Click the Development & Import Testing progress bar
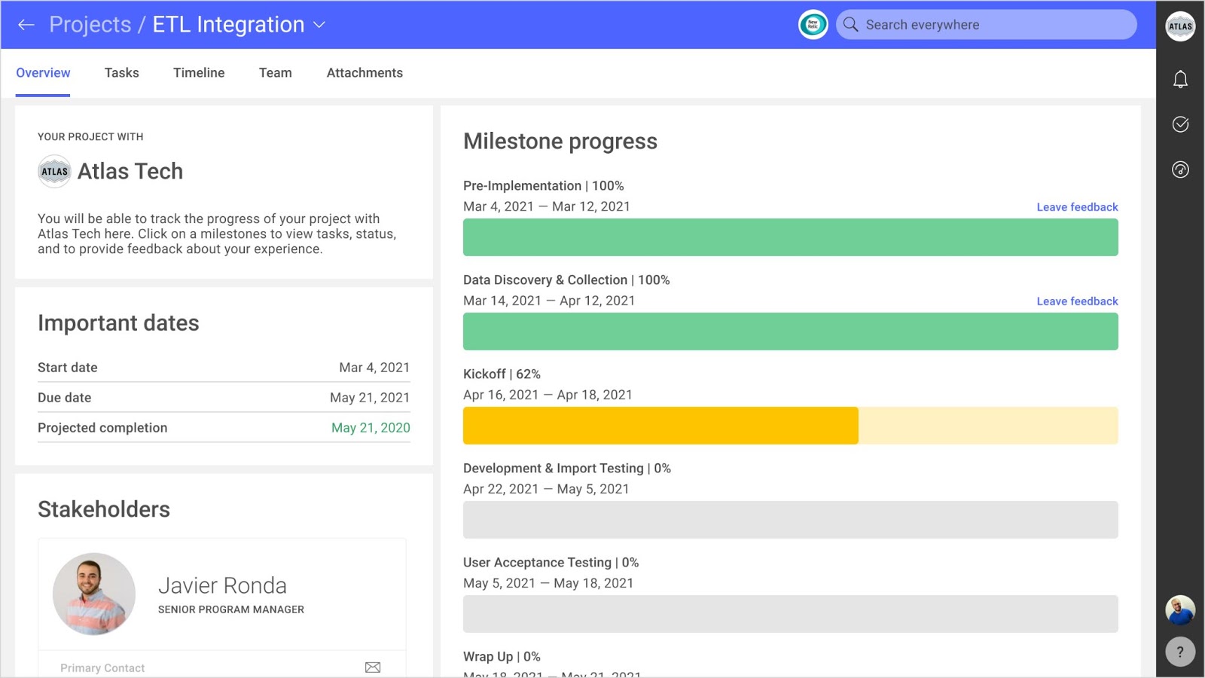Viewport: 1205px width, 678px height. point(790,520)
